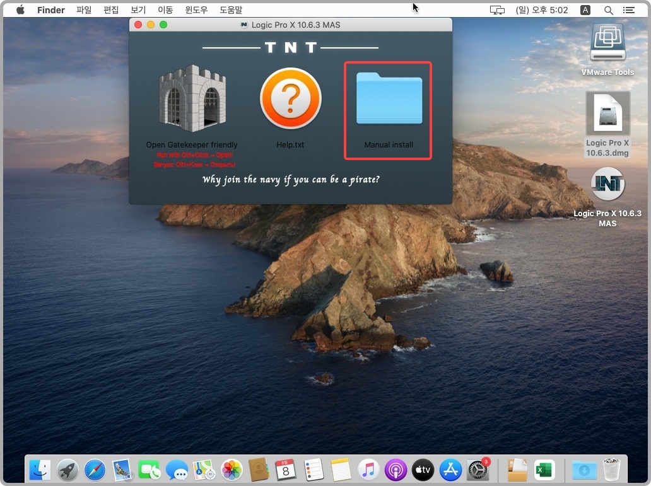Open the Downloads folder in Dock
This screenshot has width=651, height=486.
point(584,470)
